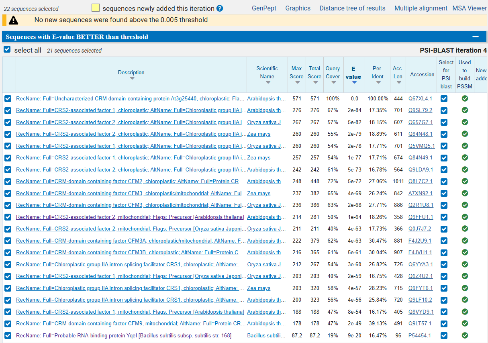Screen dimensions: 488x343
Task: Collapse section with the minus icon in blue header
Action: pyautogui.click(x=476, y=37)
